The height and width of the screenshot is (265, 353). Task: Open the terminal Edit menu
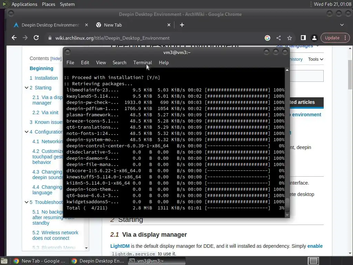85,63
